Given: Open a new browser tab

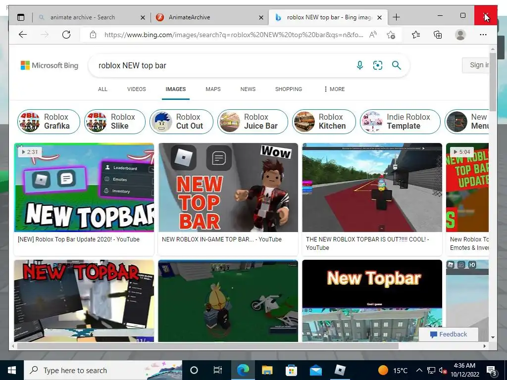Looking at the screenshot, I should 396,17.
